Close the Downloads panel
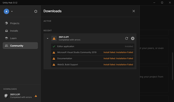 [x=134, y=11]
